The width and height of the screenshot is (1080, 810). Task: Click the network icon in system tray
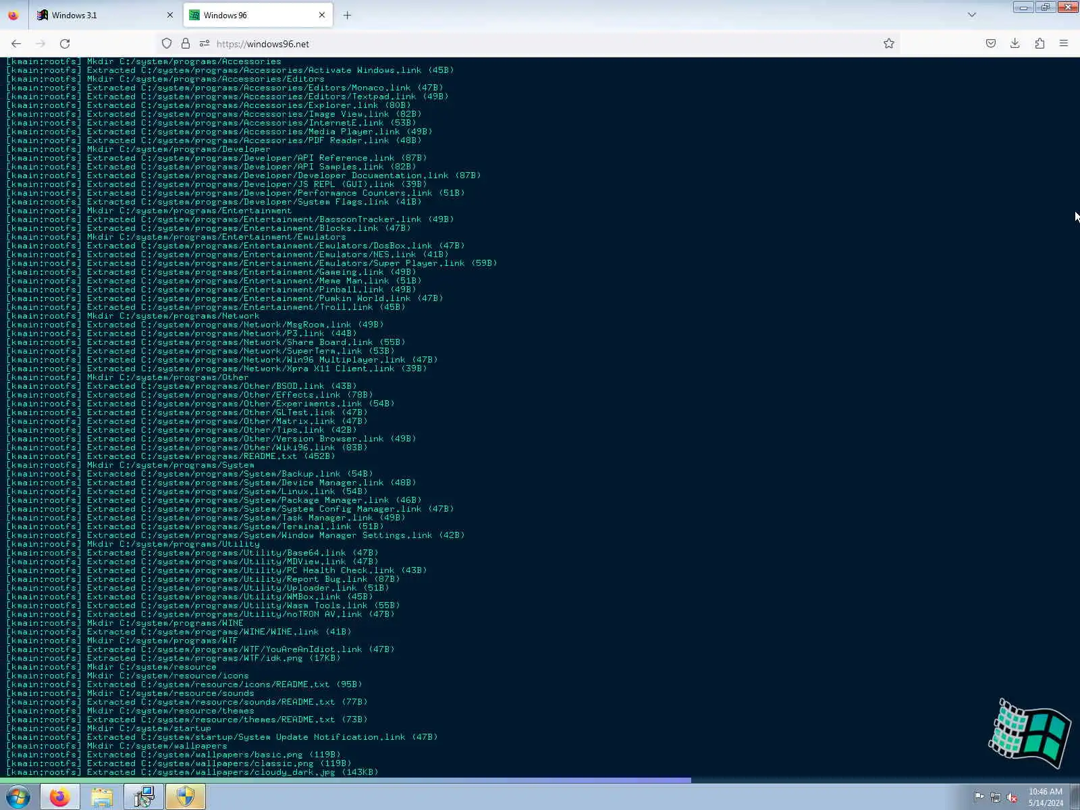(996, 797)
